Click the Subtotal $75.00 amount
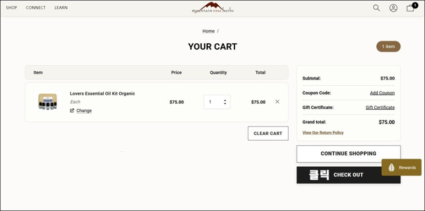This screenshot has width=425, height=211. (388, 79)
